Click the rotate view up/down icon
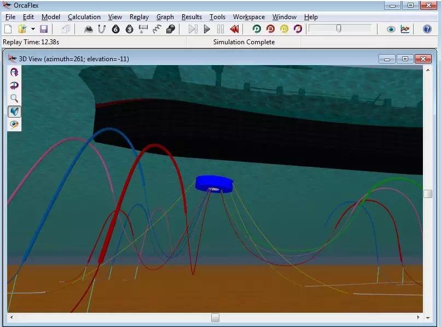This screenshot has height=327, width=441. pyautogui.click(x=14, y=72)
